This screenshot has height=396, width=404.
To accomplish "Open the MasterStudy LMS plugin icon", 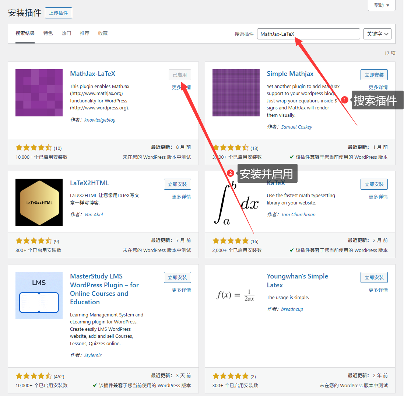I will coord(39,295).
